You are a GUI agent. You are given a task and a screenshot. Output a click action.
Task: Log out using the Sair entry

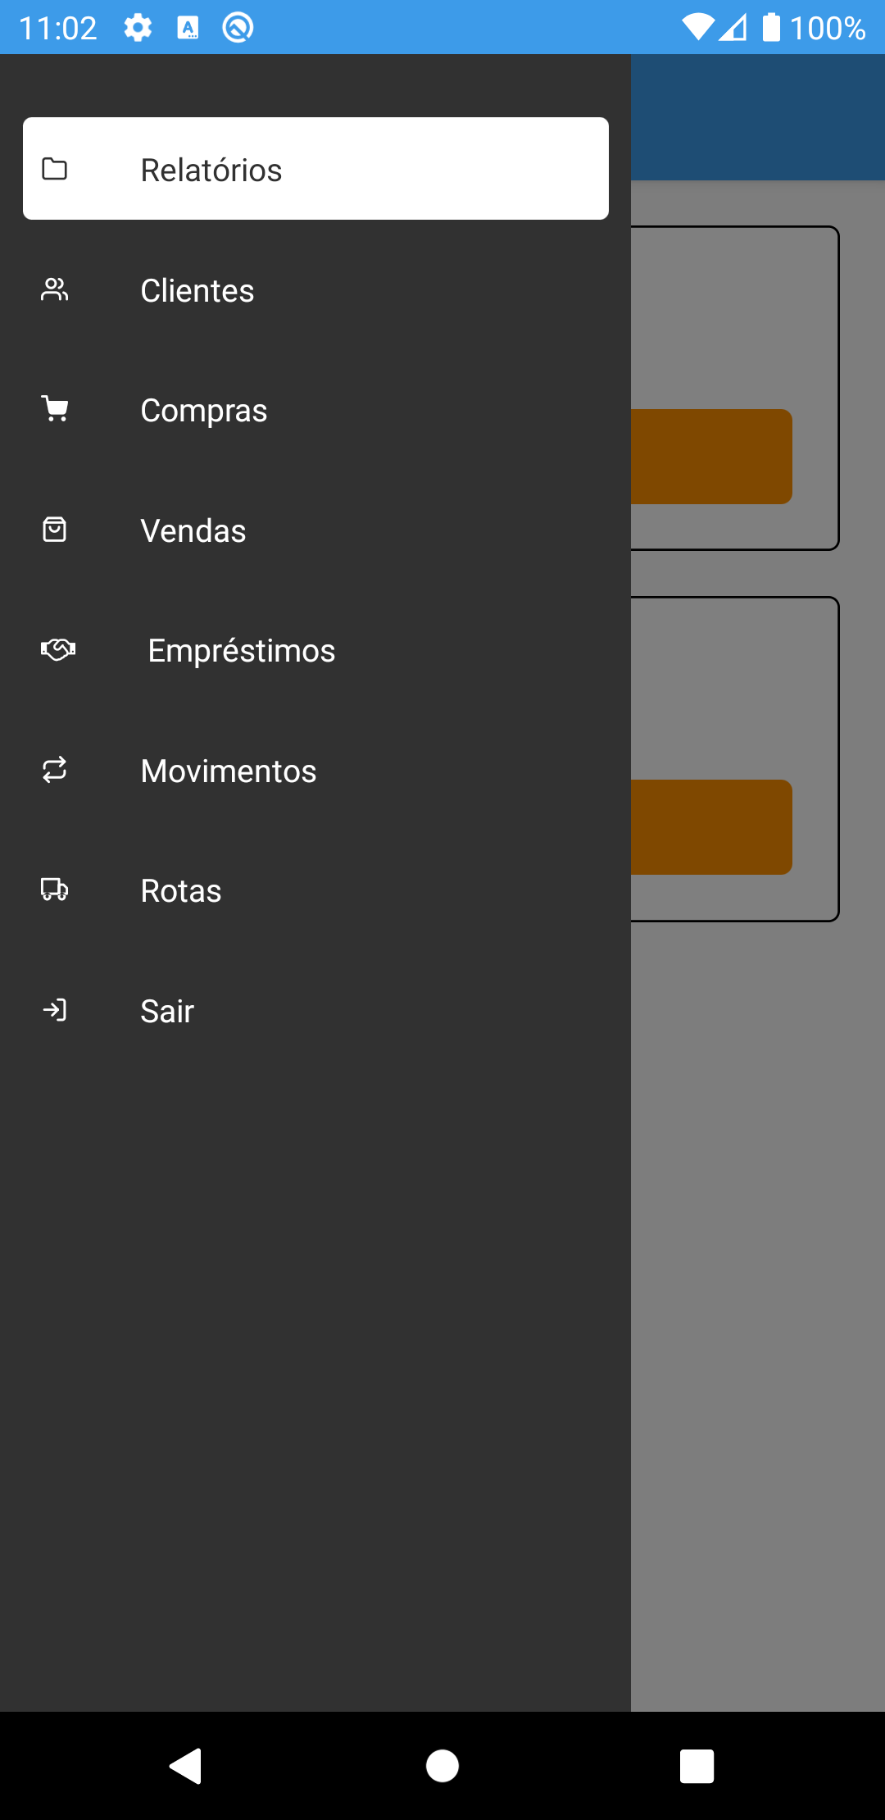click(315, 1011)
